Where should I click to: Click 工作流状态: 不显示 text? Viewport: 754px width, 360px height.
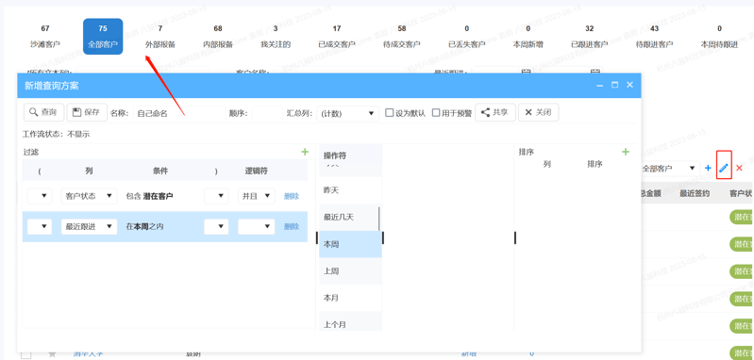tap(57, 135)
